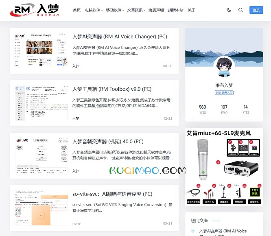This screenshot has height=236, width=271.
Task: Expand the 电脑软件 dropdown menu
Action: [x=94, y=10]
